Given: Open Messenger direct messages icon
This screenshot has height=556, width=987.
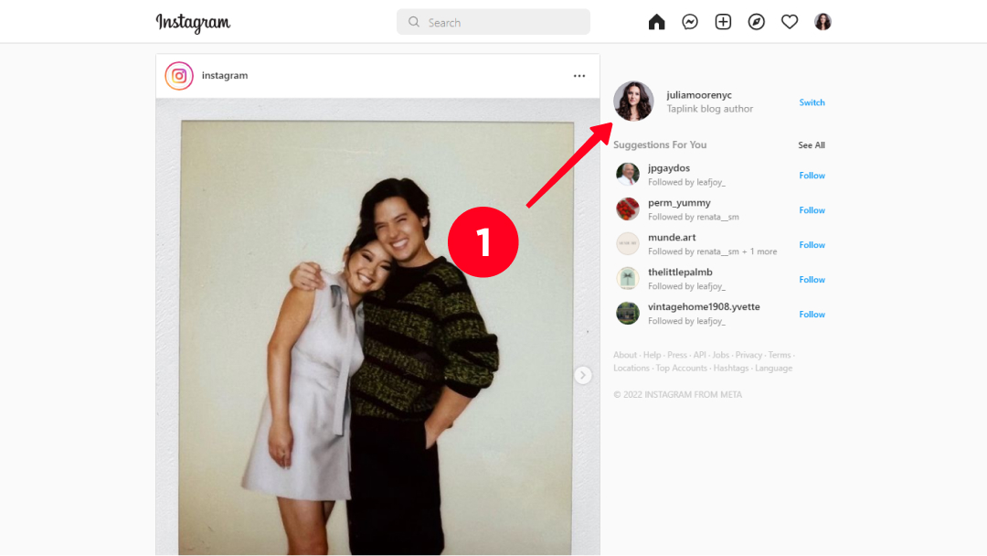Looking at the screenshot, I should (x=690, y=22).
